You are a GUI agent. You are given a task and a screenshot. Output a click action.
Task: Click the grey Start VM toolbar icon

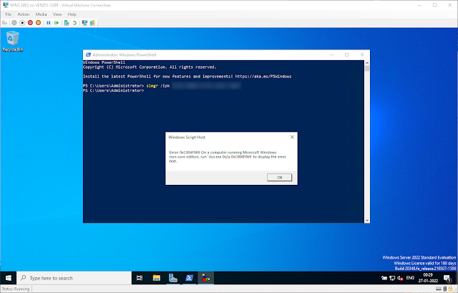pyautogui.click(x=14, y=22)
